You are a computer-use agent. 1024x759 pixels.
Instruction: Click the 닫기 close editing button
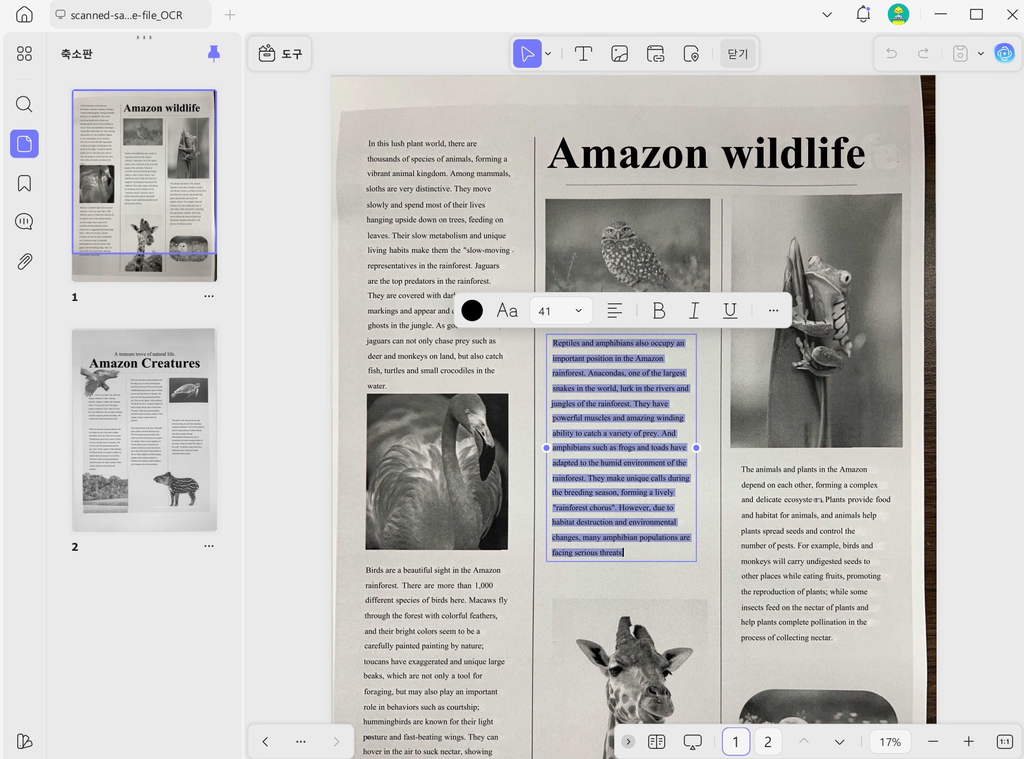[738, 54]
